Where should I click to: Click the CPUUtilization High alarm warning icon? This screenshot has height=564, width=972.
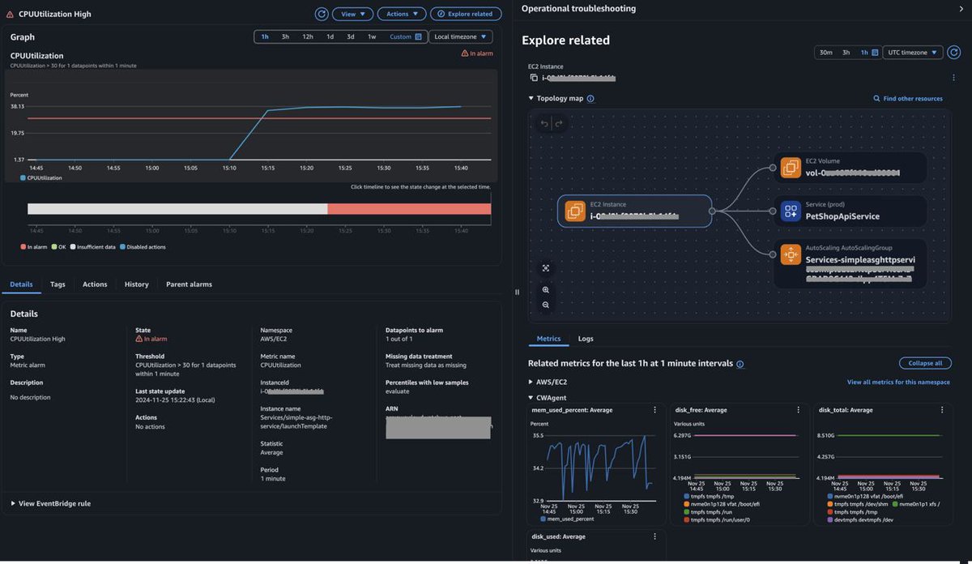click(10, 14)
